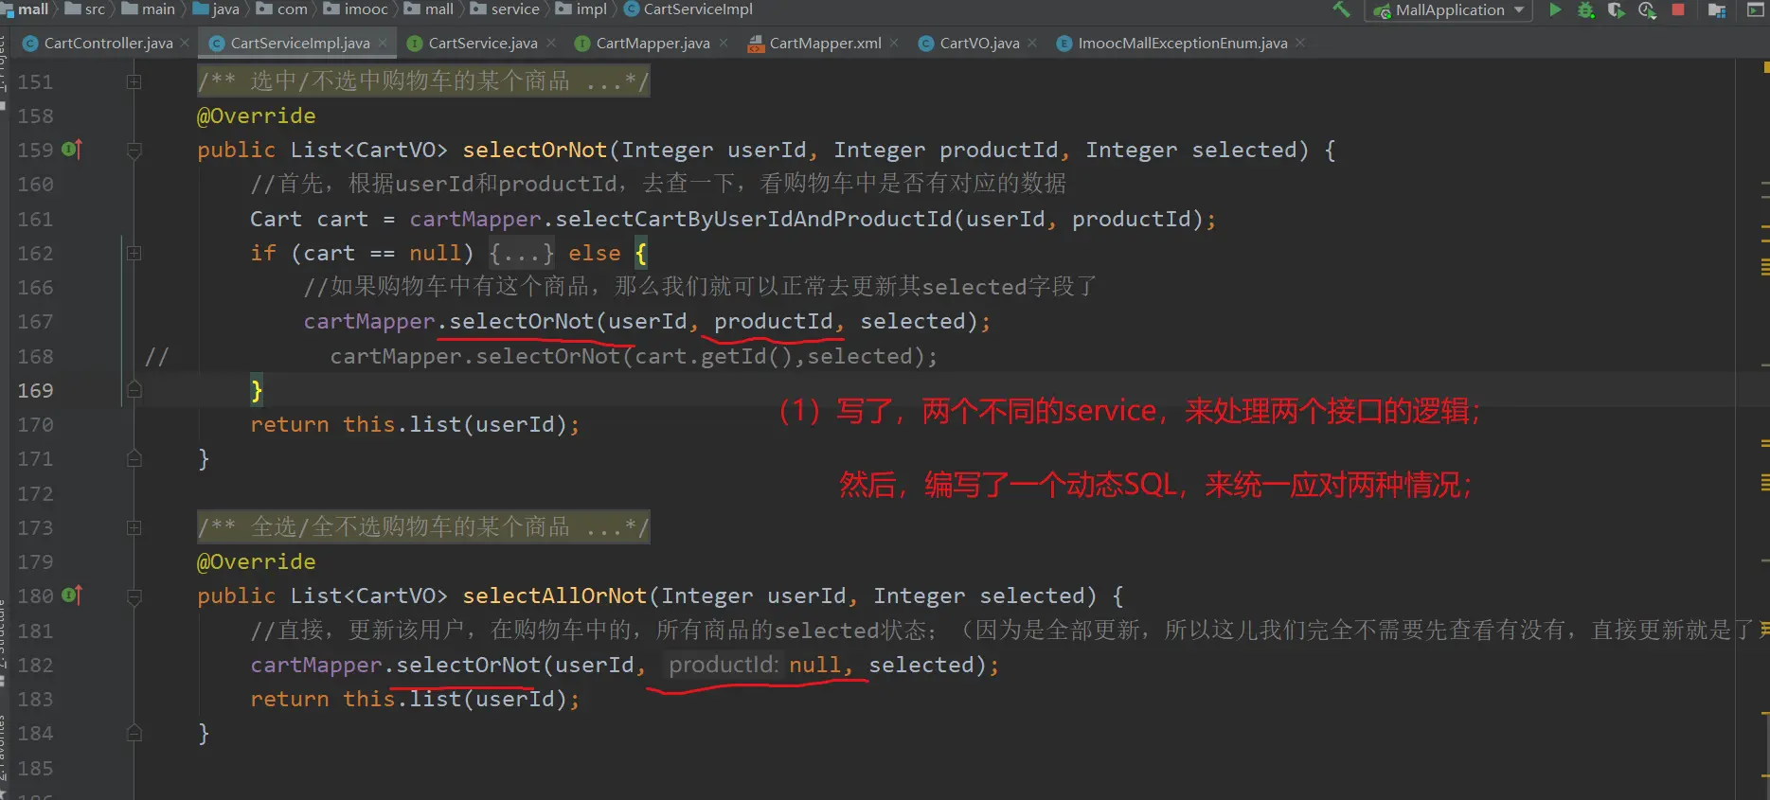Click the service package breadcrumb
Image resolution: width=1770 pixels, height=800 pixels.
[x=506, y=9]
